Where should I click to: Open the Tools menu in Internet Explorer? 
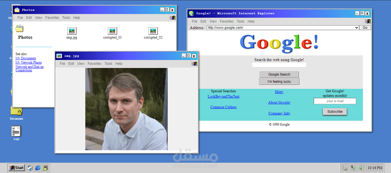tap(241, 21)
